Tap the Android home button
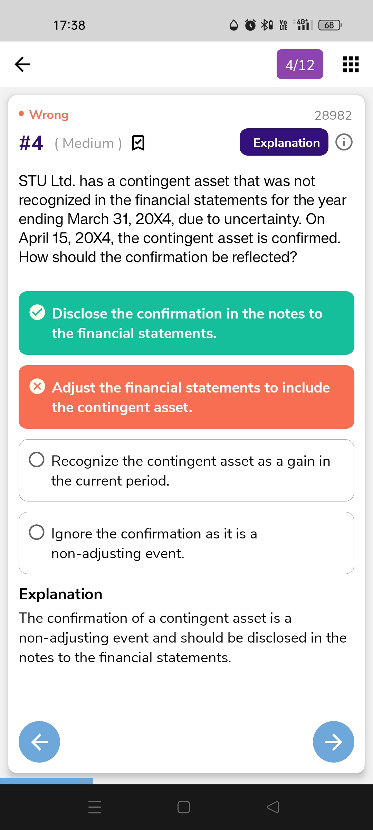Viewport: 373px width, 830px height. 183,807
